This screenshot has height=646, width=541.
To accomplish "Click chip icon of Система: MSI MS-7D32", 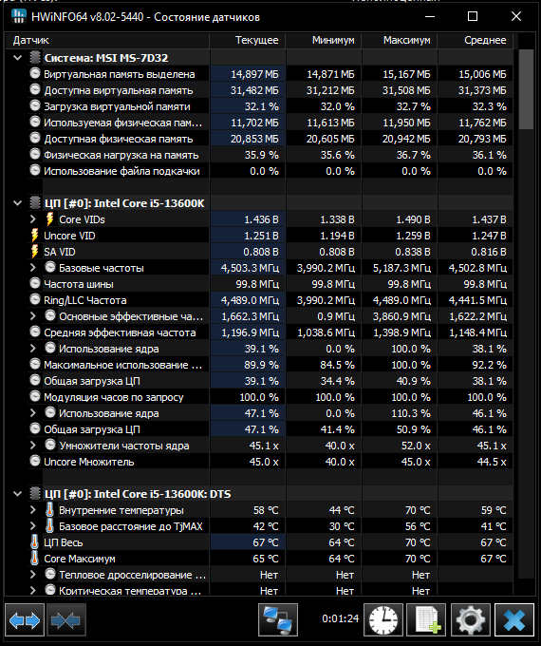I will (x=35, y=58).
